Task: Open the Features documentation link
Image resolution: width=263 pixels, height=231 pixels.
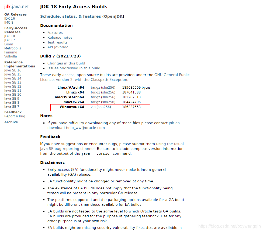Action: 55,33
